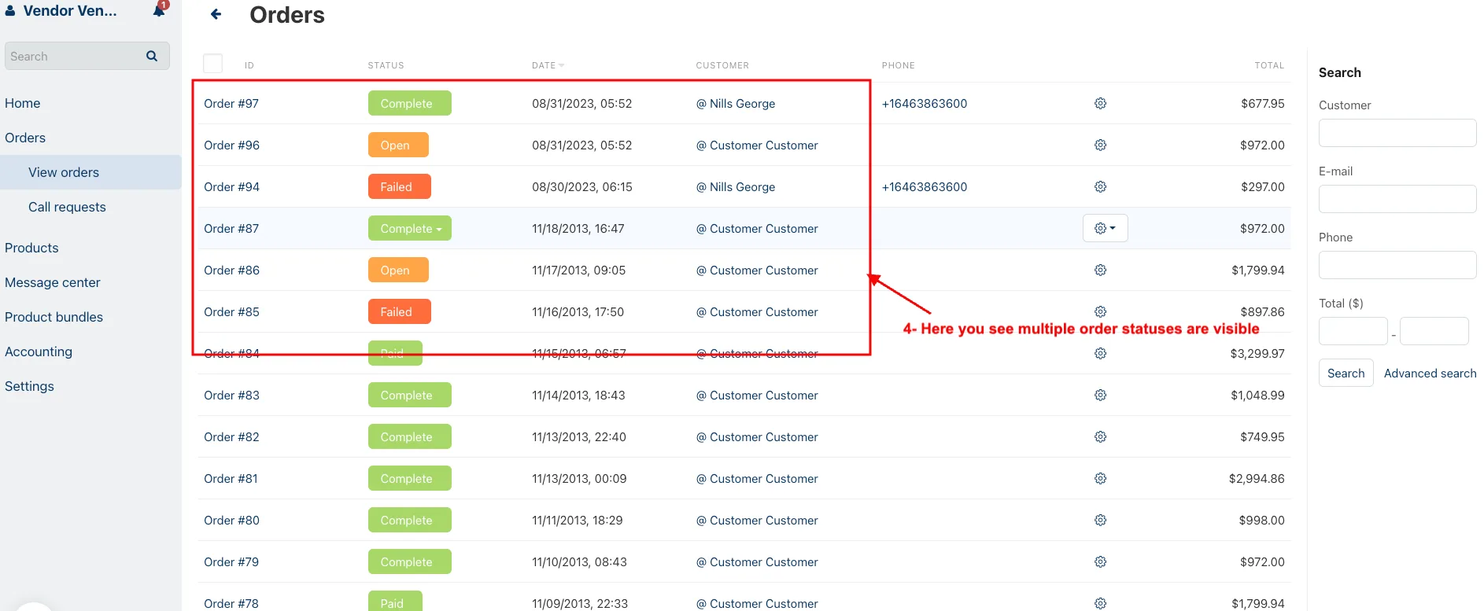Open gear menu for Order #80
1484x611 pixels.
point(1100,520)
